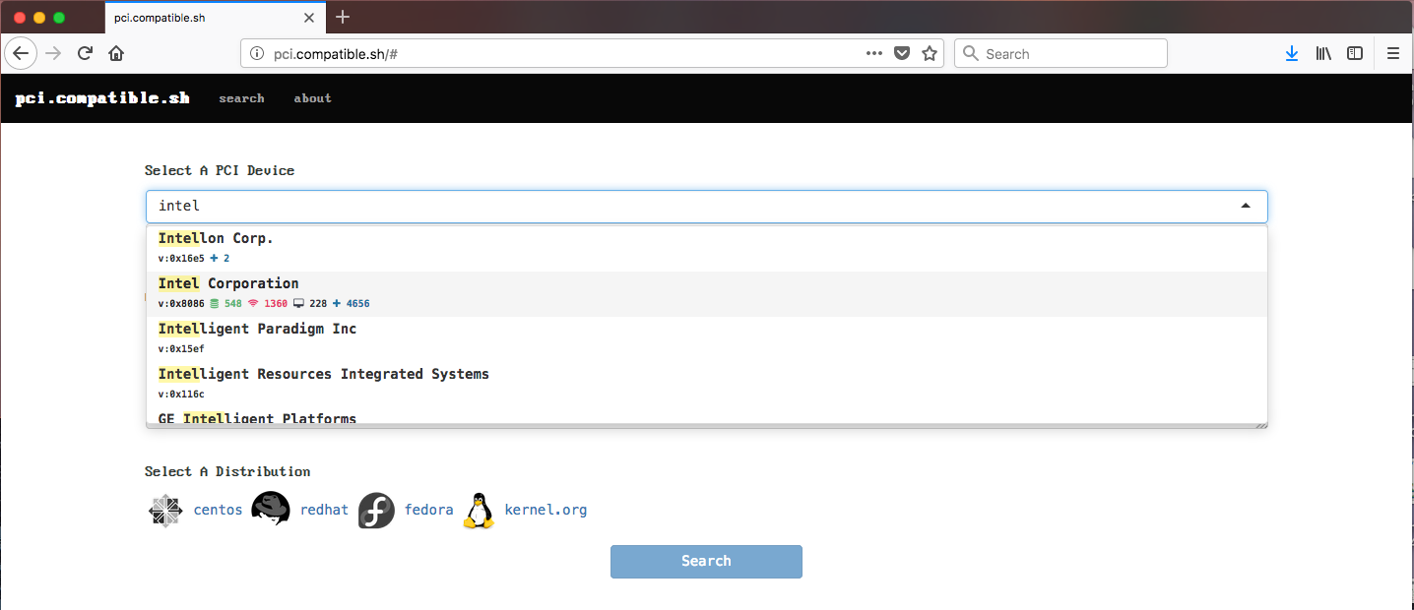This screenshot has width=1414, height=610.
Task: Open the search nav item
Action: tap(241, 98)
